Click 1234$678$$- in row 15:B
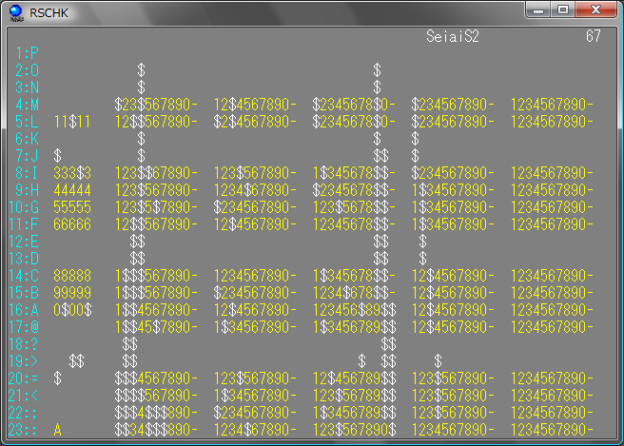The image size is (624, 446). (354, 293)
